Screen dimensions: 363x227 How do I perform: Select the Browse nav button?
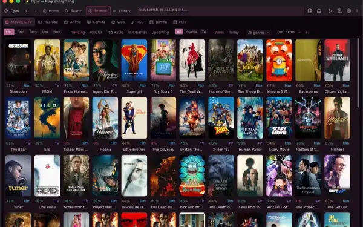pos(98,11)
